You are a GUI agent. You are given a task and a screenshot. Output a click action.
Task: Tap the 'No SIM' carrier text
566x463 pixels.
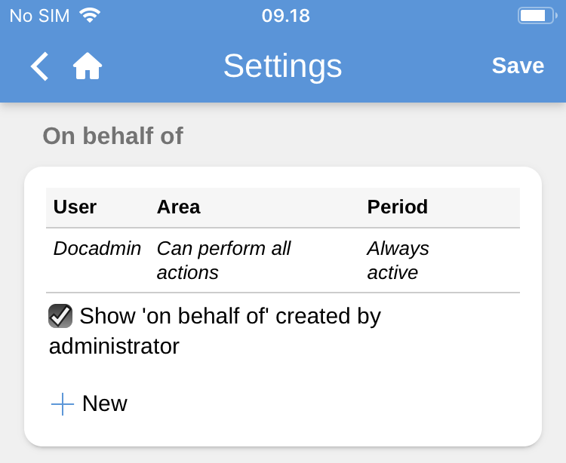[x=39, y=16]
